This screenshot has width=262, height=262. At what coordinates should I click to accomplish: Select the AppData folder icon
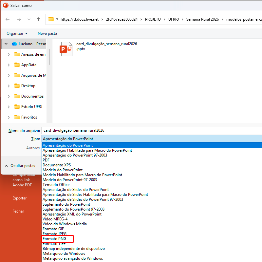17,65
